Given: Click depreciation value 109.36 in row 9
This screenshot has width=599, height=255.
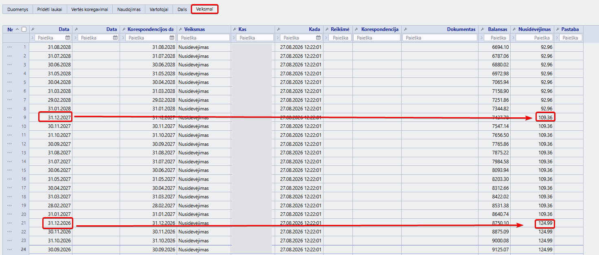Looking at the screenshot, I should click(x=545, y=117).
